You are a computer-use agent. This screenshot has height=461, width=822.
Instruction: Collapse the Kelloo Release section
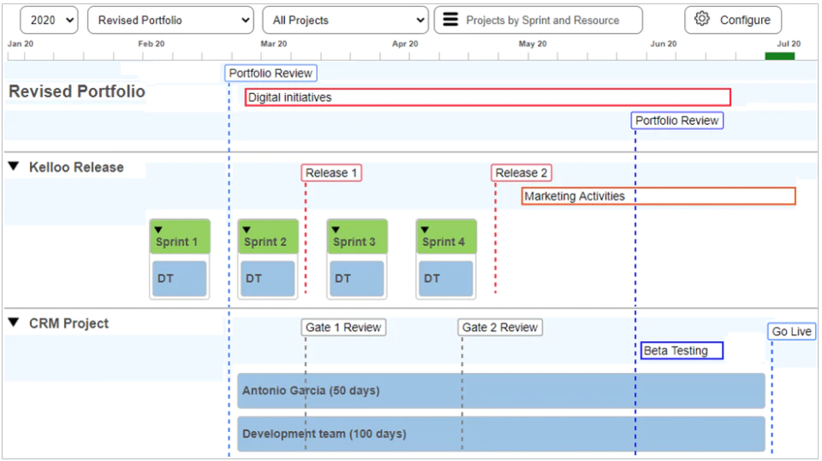(14, 167)
